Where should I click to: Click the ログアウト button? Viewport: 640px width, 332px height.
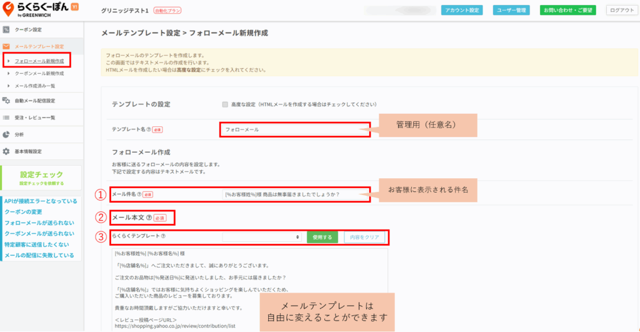(x=621, y=11)
